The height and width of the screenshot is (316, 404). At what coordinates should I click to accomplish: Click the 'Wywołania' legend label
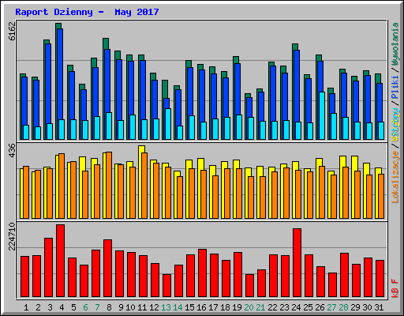[395, 44]
